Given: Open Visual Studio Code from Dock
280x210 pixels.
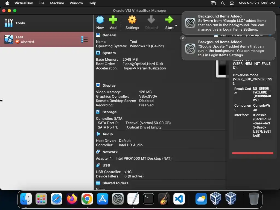Looking at the screenshot, I should point(179,199).
